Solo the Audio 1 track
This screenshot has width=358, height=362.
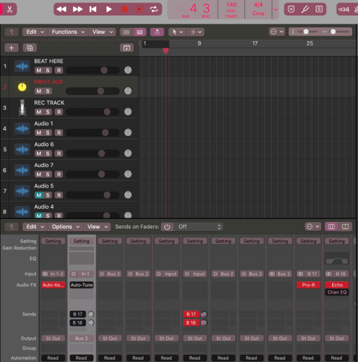tap(48, 133)
